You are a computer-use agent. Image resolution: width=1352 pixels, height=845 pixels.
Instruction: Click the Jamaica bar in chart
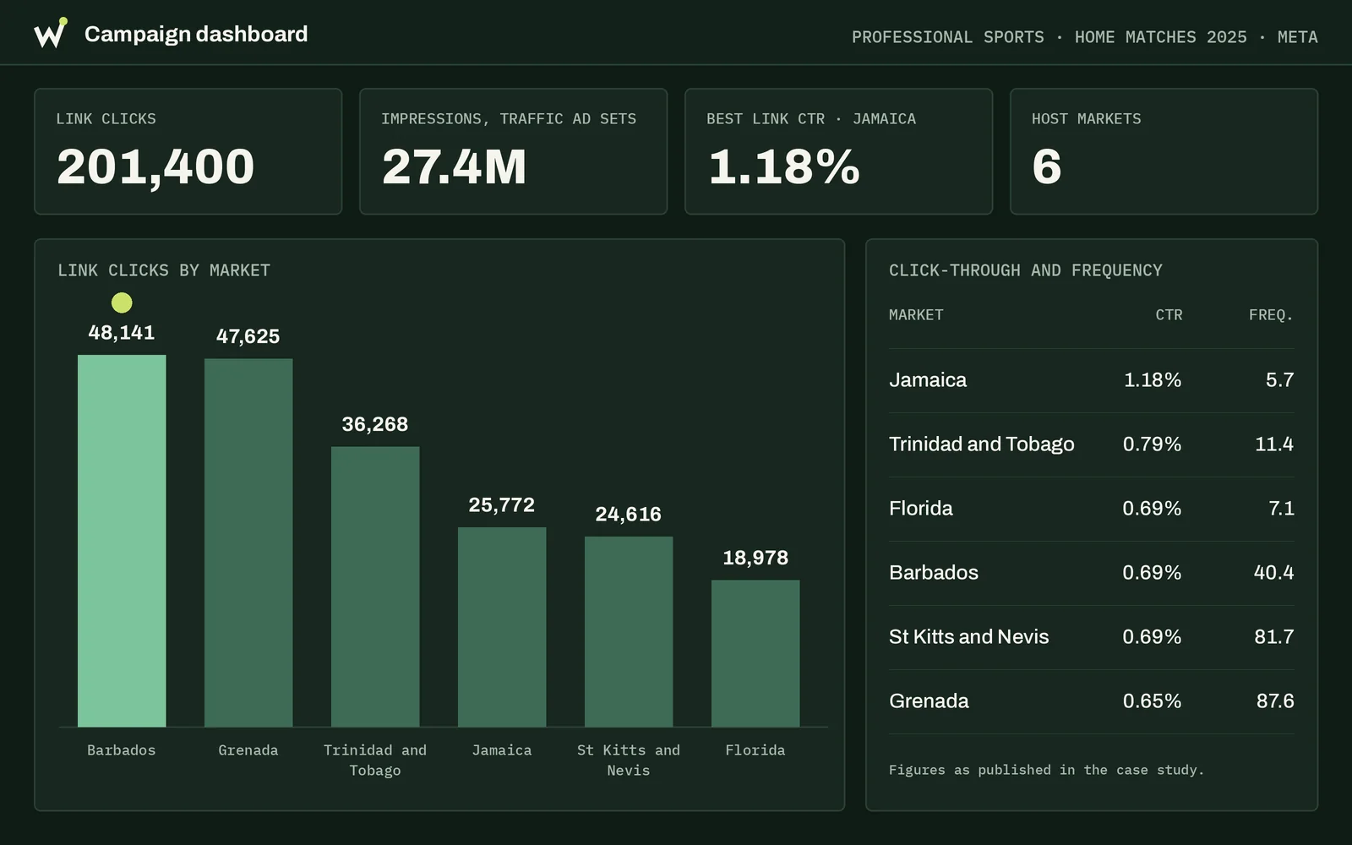point(502,627)
